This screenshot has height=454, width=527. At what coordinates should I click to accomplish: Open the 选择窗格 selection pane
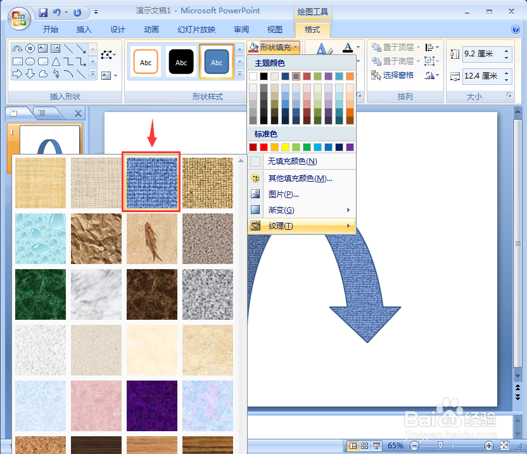coord(392,75)
